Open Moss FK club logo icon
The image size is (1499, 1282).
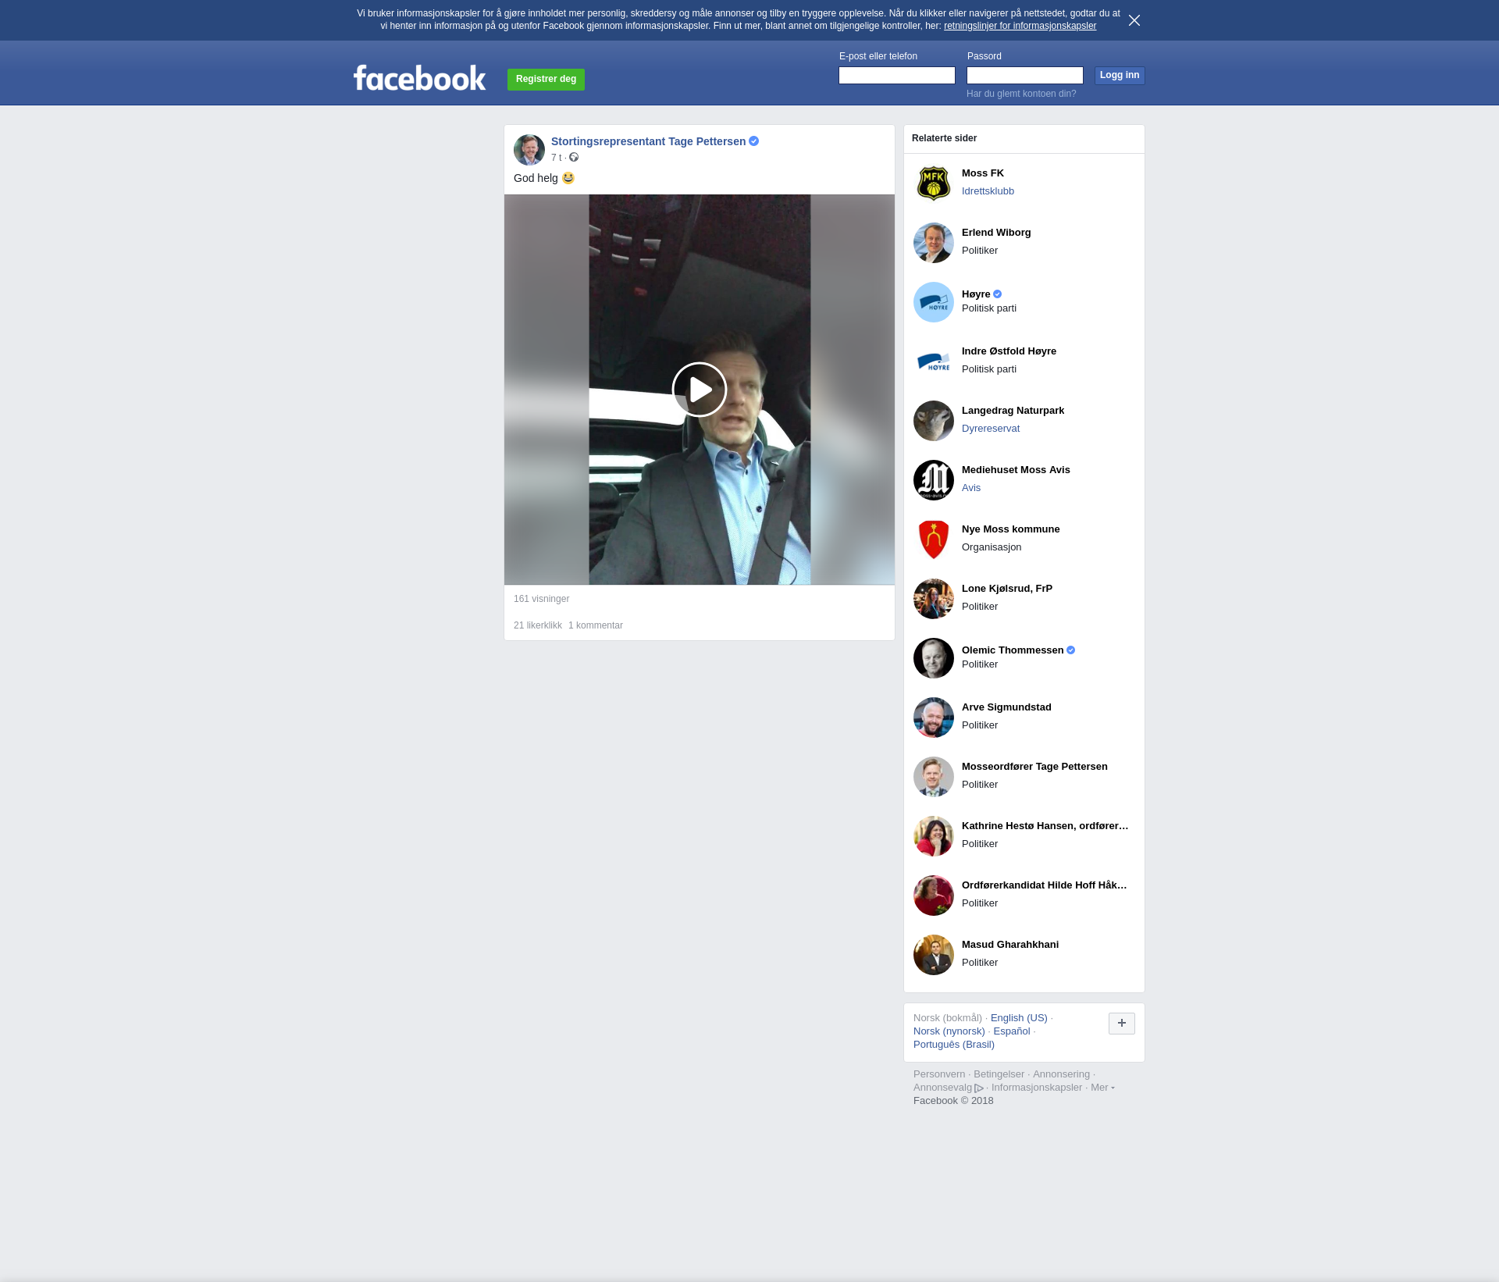click(x=933, y=183)
